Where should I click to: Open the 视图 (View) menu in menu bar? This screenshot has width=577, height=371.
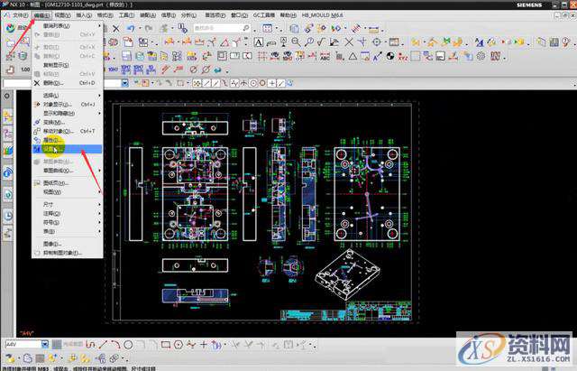click(63, 15)
